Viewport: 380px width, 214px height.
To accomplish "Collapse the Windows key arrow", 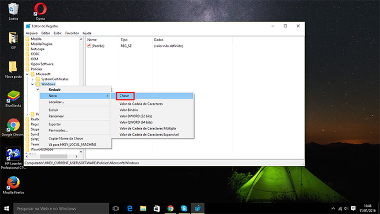I will 32,84.
